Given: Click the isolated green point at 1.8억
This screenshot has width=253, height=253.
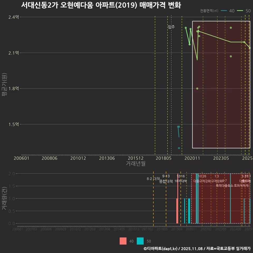Looking at the screenshot, I should [197, 88].
